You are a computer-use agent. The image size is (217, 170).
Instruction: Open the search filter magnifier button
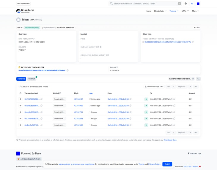tap(198, 79)
